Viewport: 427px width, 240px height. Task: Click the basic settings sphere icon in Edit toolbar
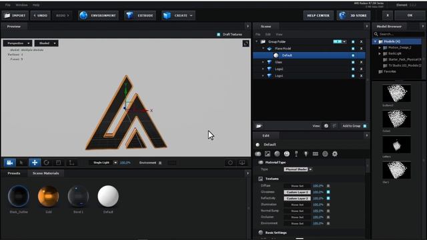pos(277,154)
